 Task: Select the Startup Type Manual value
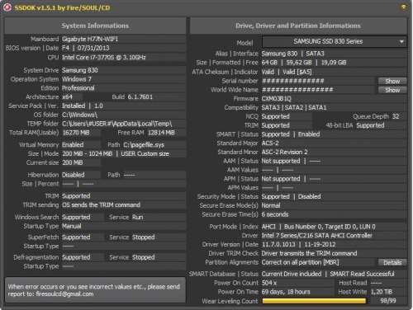click(71, 226)
